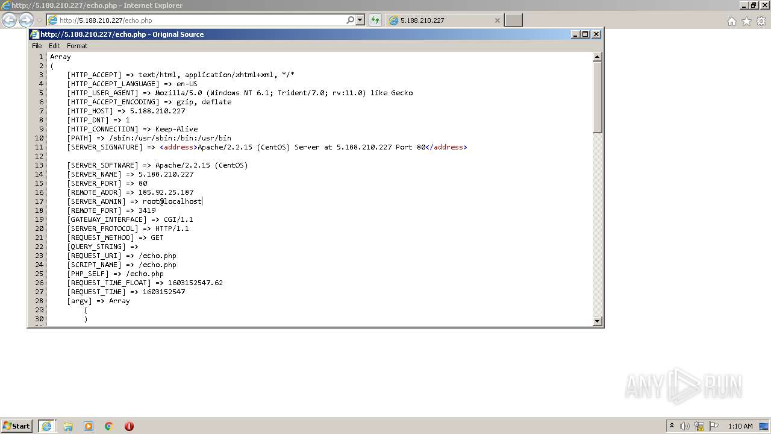Viewport: 771px width, 434px height.
Task: Click the network tray icon
Action: (x=699, y=426)
